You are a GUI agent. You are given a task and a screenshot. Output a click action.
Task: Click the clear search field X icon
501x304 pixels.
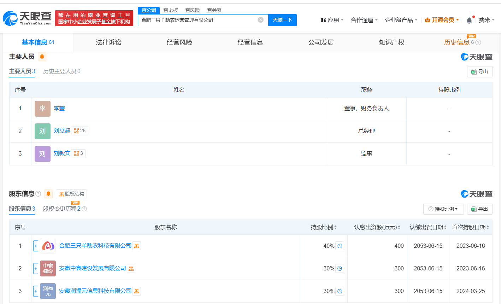261,20
